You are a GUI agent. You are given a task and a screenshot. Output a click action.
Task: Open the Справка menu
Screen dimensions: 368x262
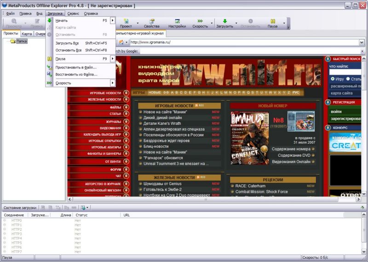click(91, 14)
